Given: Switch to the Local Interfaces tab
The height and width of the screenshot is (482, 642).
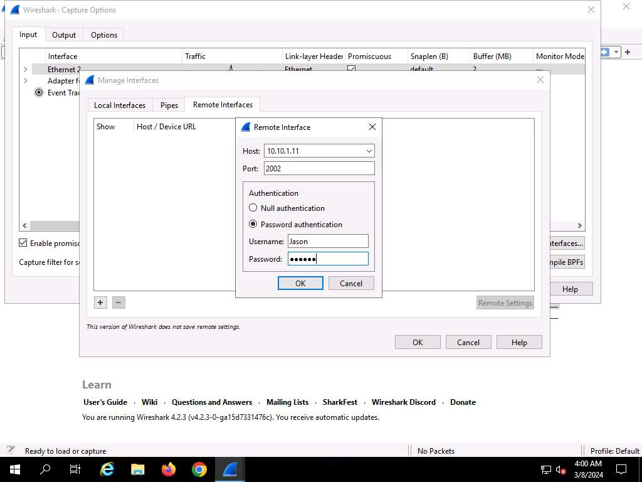Looking at the screenshot, I should click(119, 105).
